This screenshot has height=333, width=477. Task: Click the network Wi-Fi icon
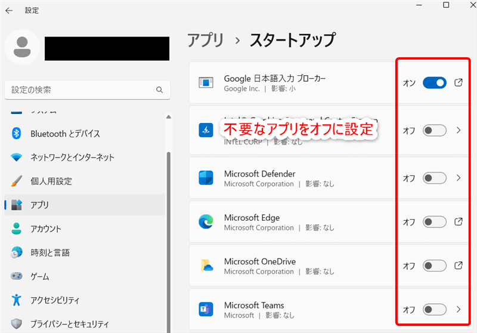[17, 157]
